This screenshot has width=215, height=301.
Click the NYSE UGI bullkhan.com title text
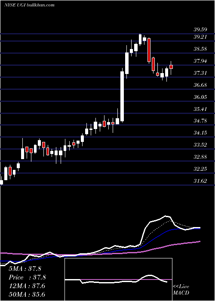coord(29,5)
